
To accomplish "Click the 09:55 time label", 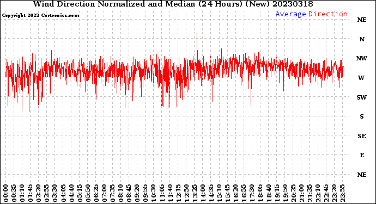I will coord(145,193).
